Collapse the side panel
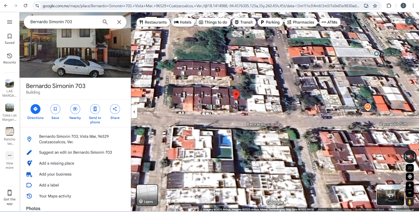419x212 pixels. (134, 112)
